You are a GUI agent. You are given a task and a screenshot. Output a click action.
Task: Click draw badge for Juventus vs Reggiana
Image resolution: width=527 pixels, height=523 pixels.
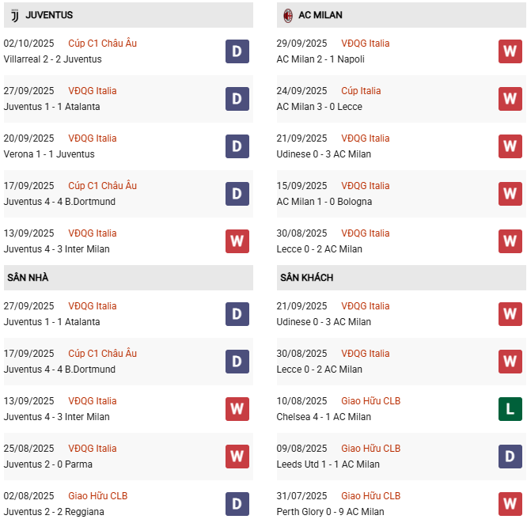click(x=237, y=504)
